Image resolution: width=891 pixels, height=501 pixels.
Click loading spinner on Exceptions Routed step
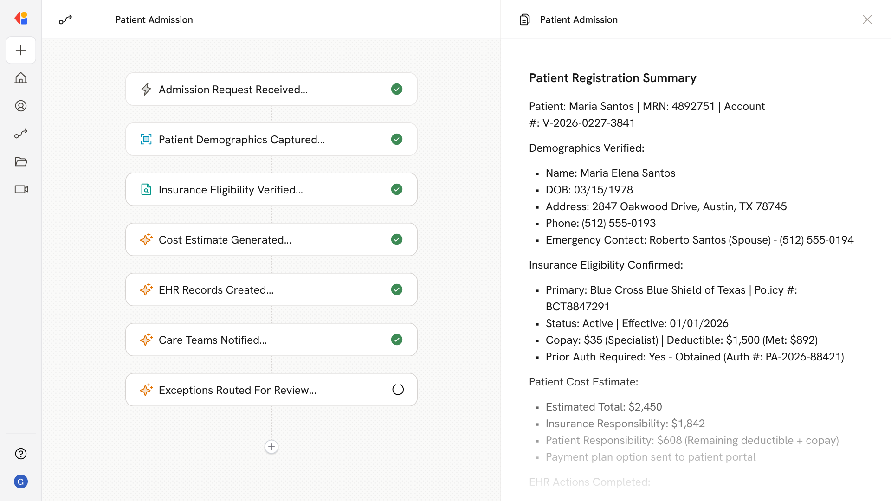point(398,390)
